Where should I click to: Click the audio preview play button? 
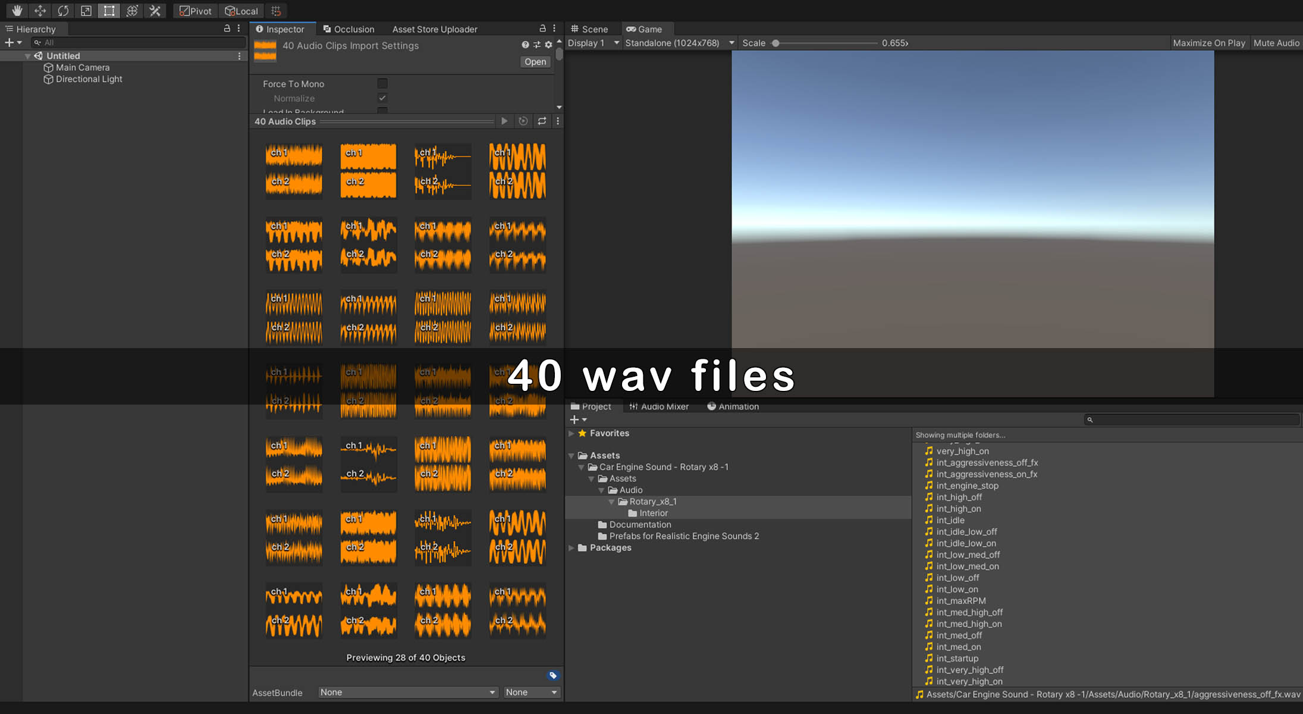point(504,121)
